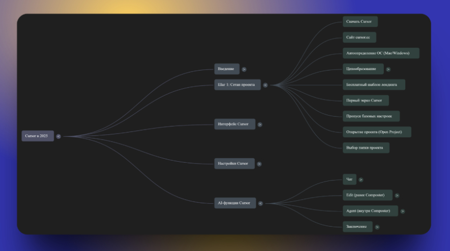The width and height of the screenshot is (450, 251).
Task: Click the Бесплатный шаблон лендинга node
Action: pos(374,85)
